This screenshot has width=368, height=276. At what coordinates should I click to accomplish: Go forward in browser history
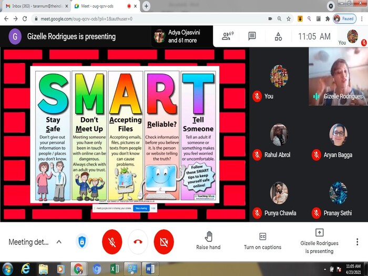pyautogui.click(x=15, y=19)
